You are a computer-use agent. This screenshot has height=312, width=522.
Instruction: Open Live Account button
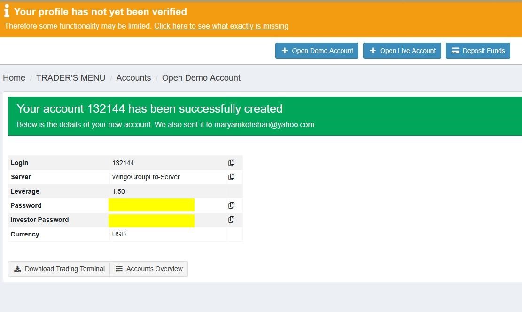[x=402, y=51]
